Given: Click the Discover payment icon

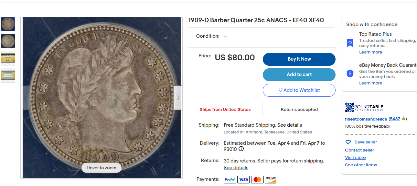Looking at the screenshot, I should point(271,180).
